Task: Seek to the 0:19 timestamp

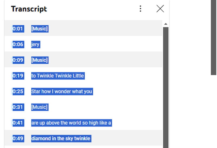Action: click(18, 76)
